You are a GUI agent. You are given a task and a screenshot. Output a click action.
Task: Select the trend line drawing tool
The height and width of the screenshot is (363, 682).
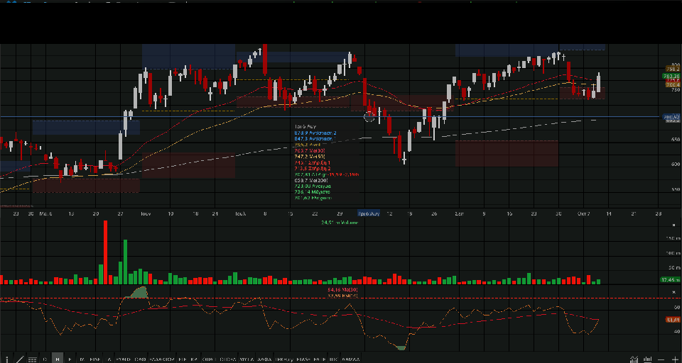click(x=20, y=359)
